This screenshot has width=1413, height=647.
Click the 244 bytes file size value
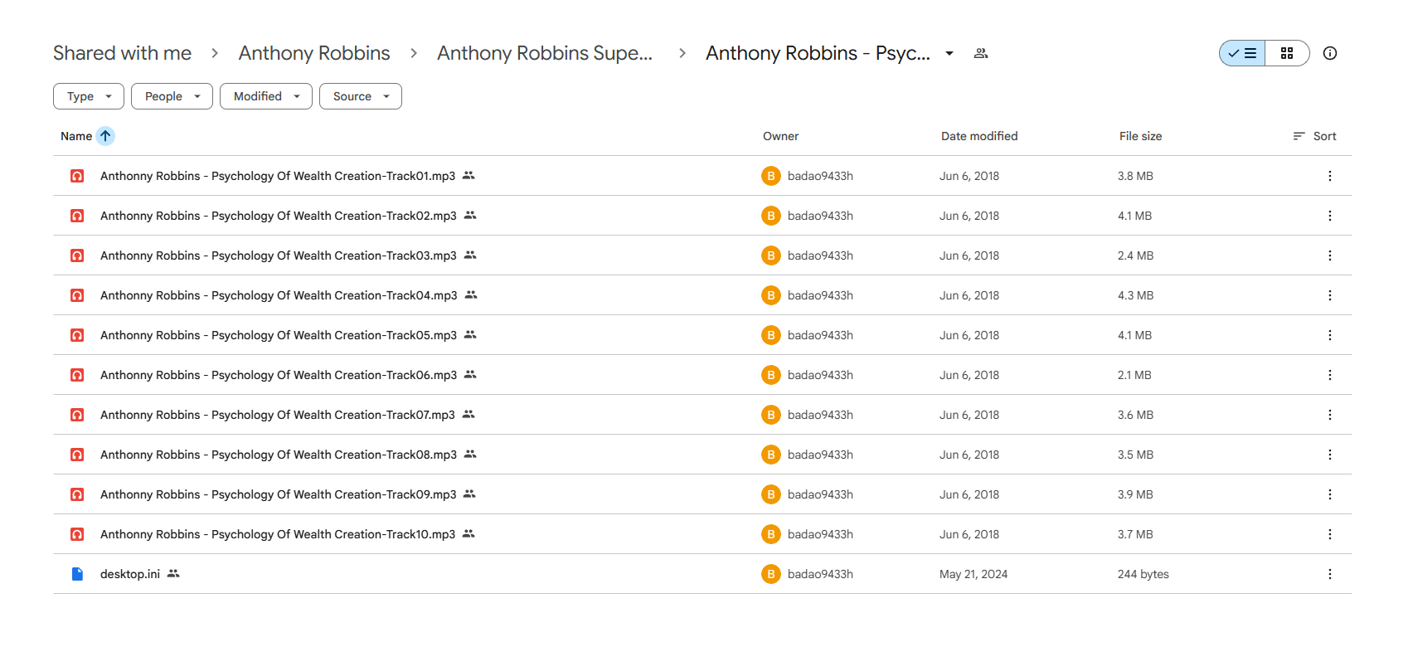[x=1144, y=574]
